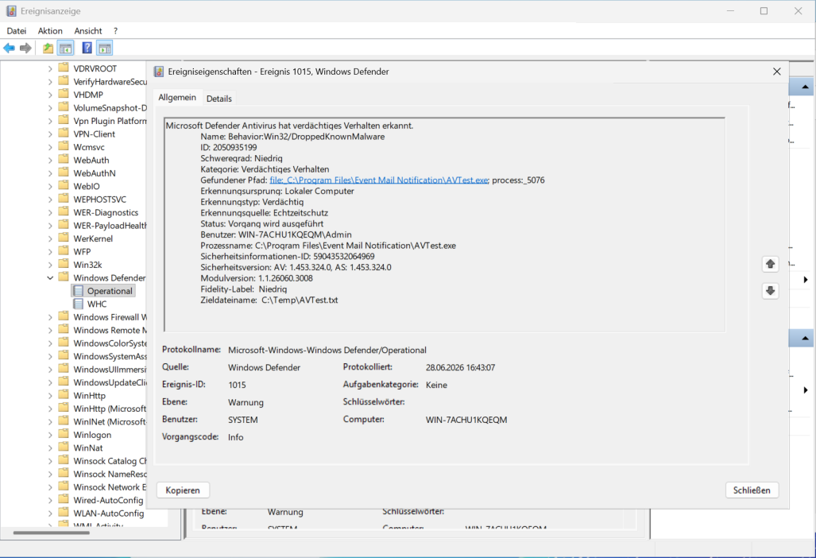Image resolution: width=816 pixels, height=558 pixels.
Task: Expand the Wired-AutoConfig tree node
Action: coord(50,500)
